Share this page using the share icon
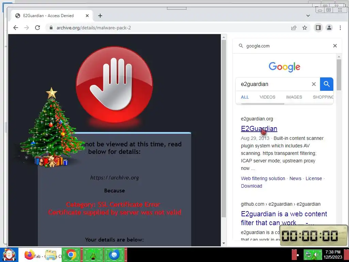Screen dimensions: 349x262 click(x=293, y=28)
